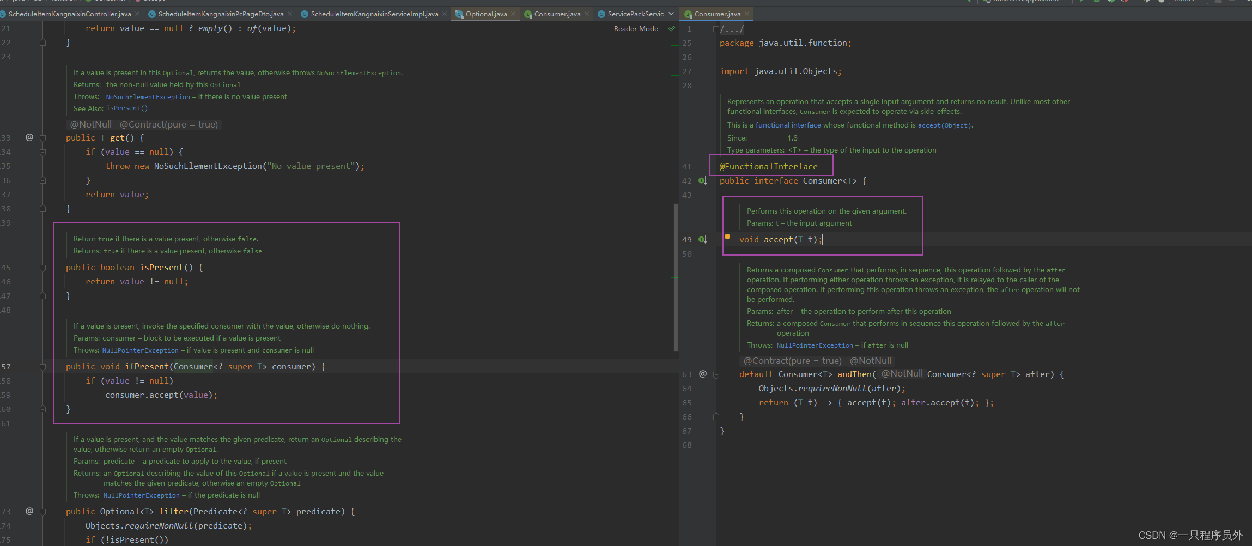Screen dimensions: 1252x546
Task: Close the Optional.java tab
Action: click(513, 14)
